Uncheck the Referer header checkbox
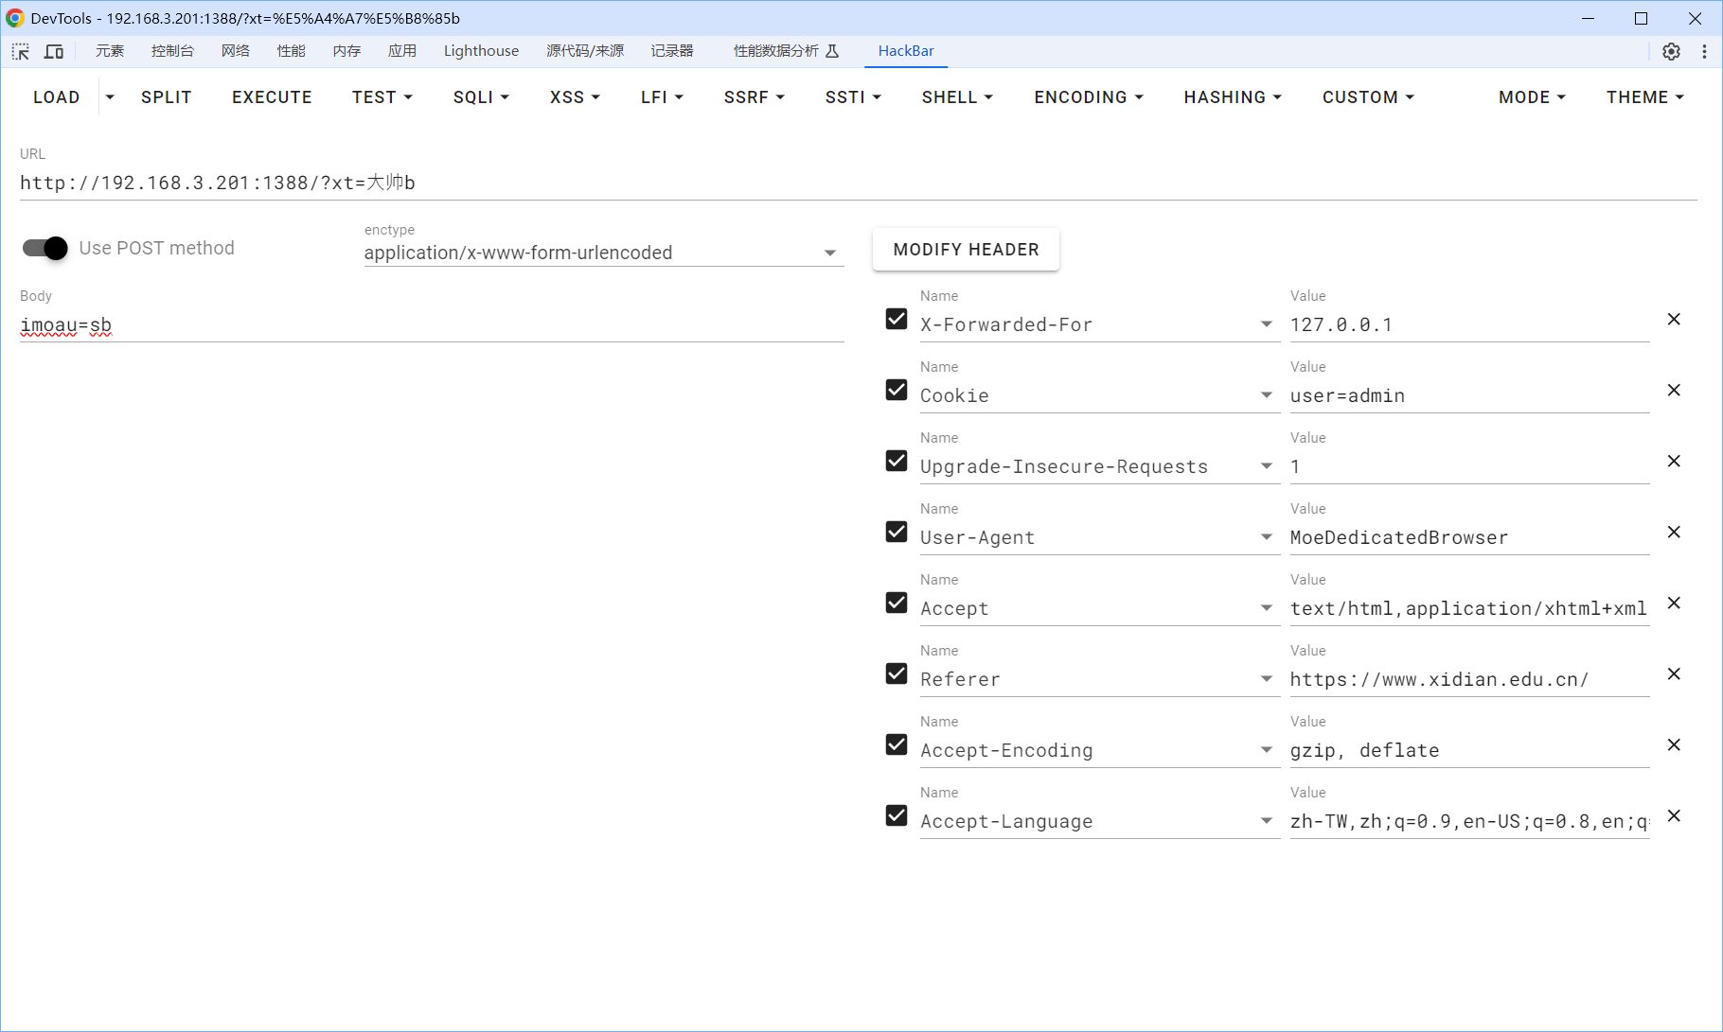The height and width of the screenshot is (1032, 1723). coord(897,673)
